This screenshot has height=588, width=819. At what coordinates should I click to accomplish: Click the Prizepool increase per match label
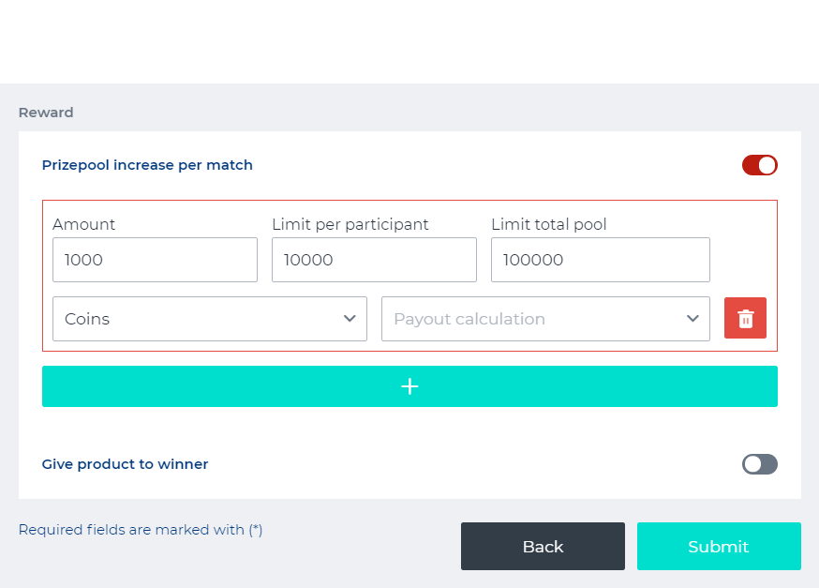point(147,165)
